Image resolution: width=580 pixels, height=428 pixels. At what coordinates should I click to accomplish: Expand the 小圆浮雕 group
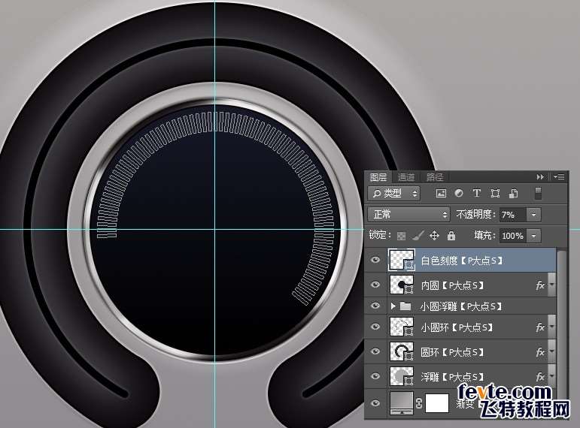point(393,306)
